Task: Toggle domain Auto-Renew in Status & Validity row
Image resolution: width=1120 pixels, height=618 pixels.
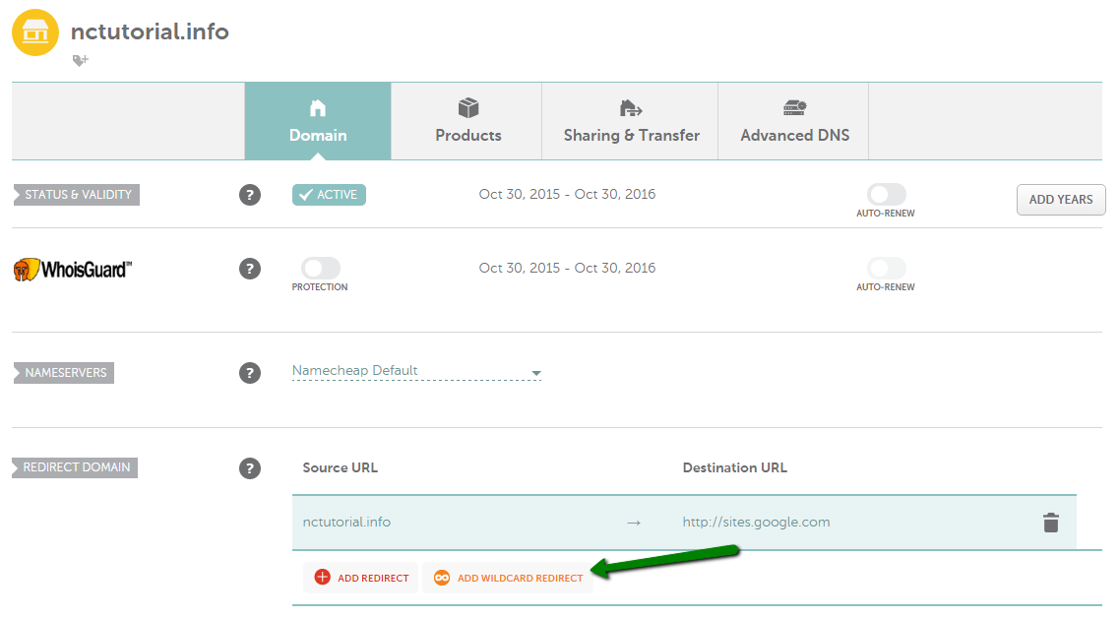Action: pyautogui.click(x=887, y=194)
